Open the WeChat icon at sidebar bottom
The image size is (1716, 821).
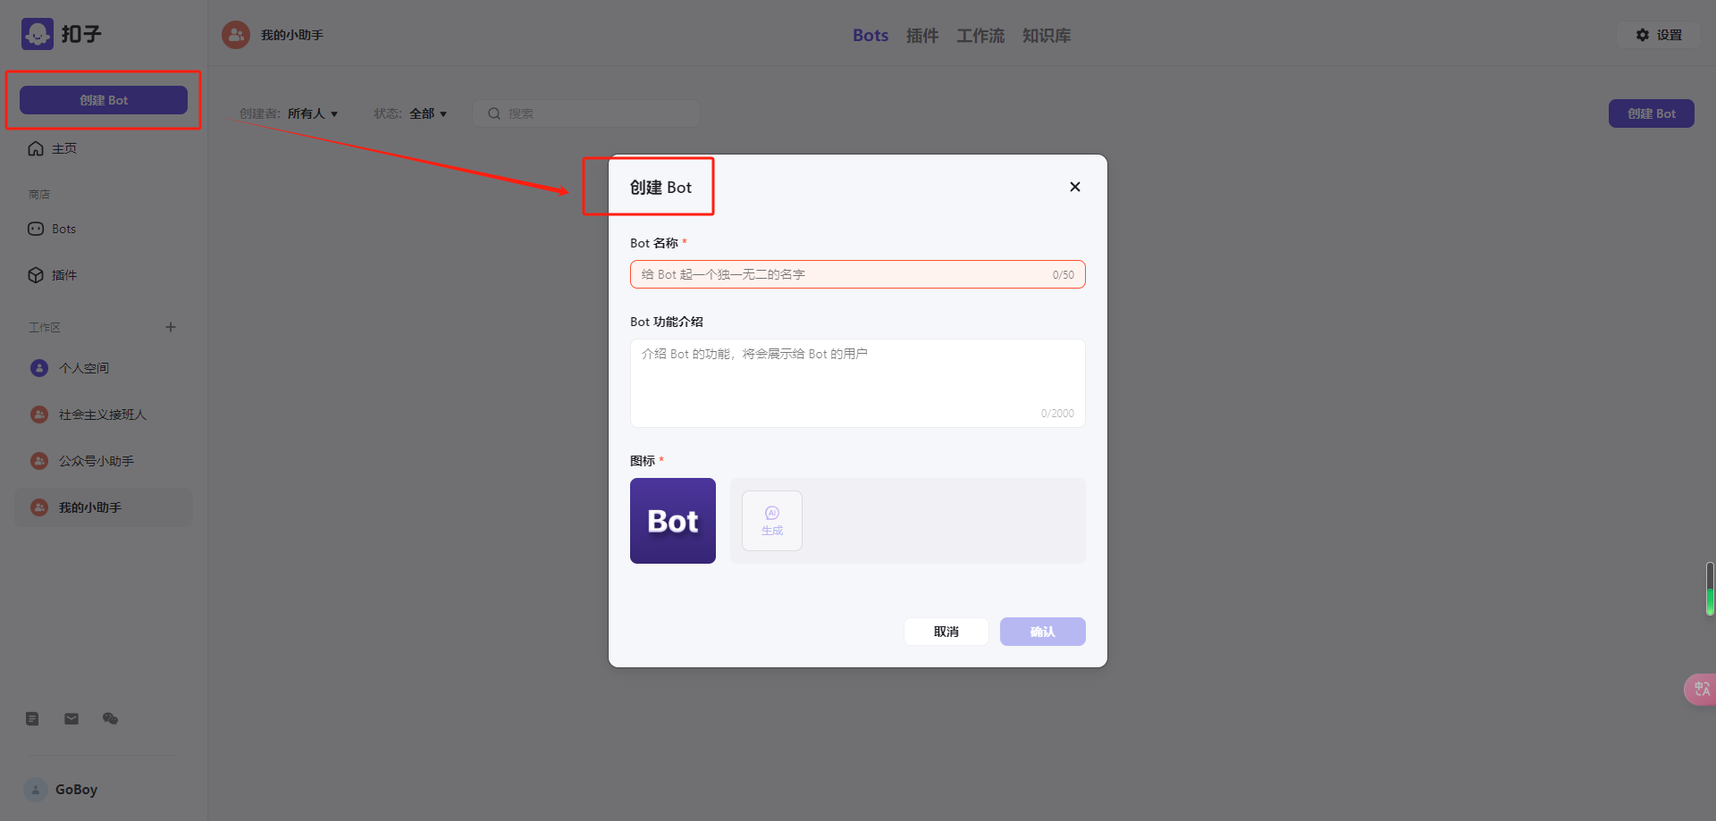(x=110, y=718)
